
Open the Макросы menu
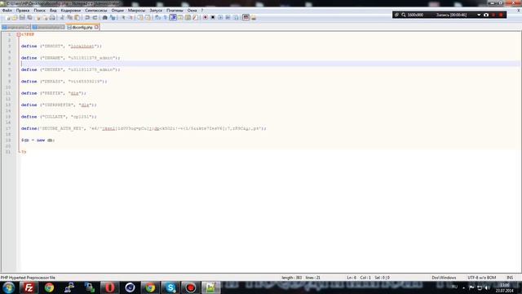pyautogui.click(x=136, y=11)
